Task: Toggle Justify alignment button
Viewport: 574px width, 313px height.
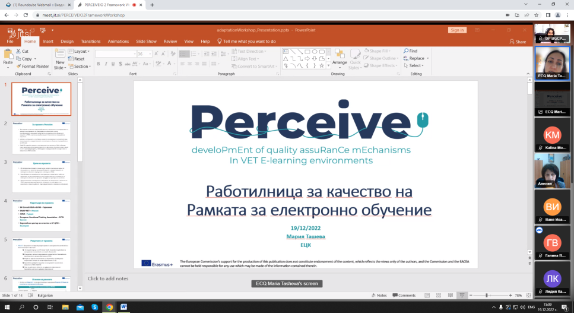Action: tap(204, 64)
